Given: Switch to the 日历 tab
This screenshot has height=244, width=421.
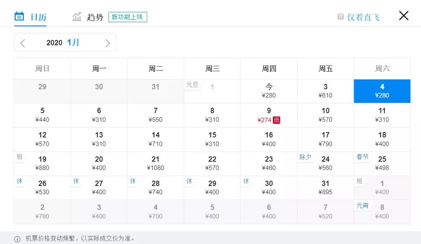Looking at the screenshot, I should tap(38, 17).
